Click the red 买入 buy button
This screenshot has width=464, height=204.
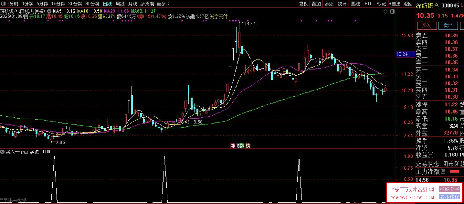[x=426, y=25]
